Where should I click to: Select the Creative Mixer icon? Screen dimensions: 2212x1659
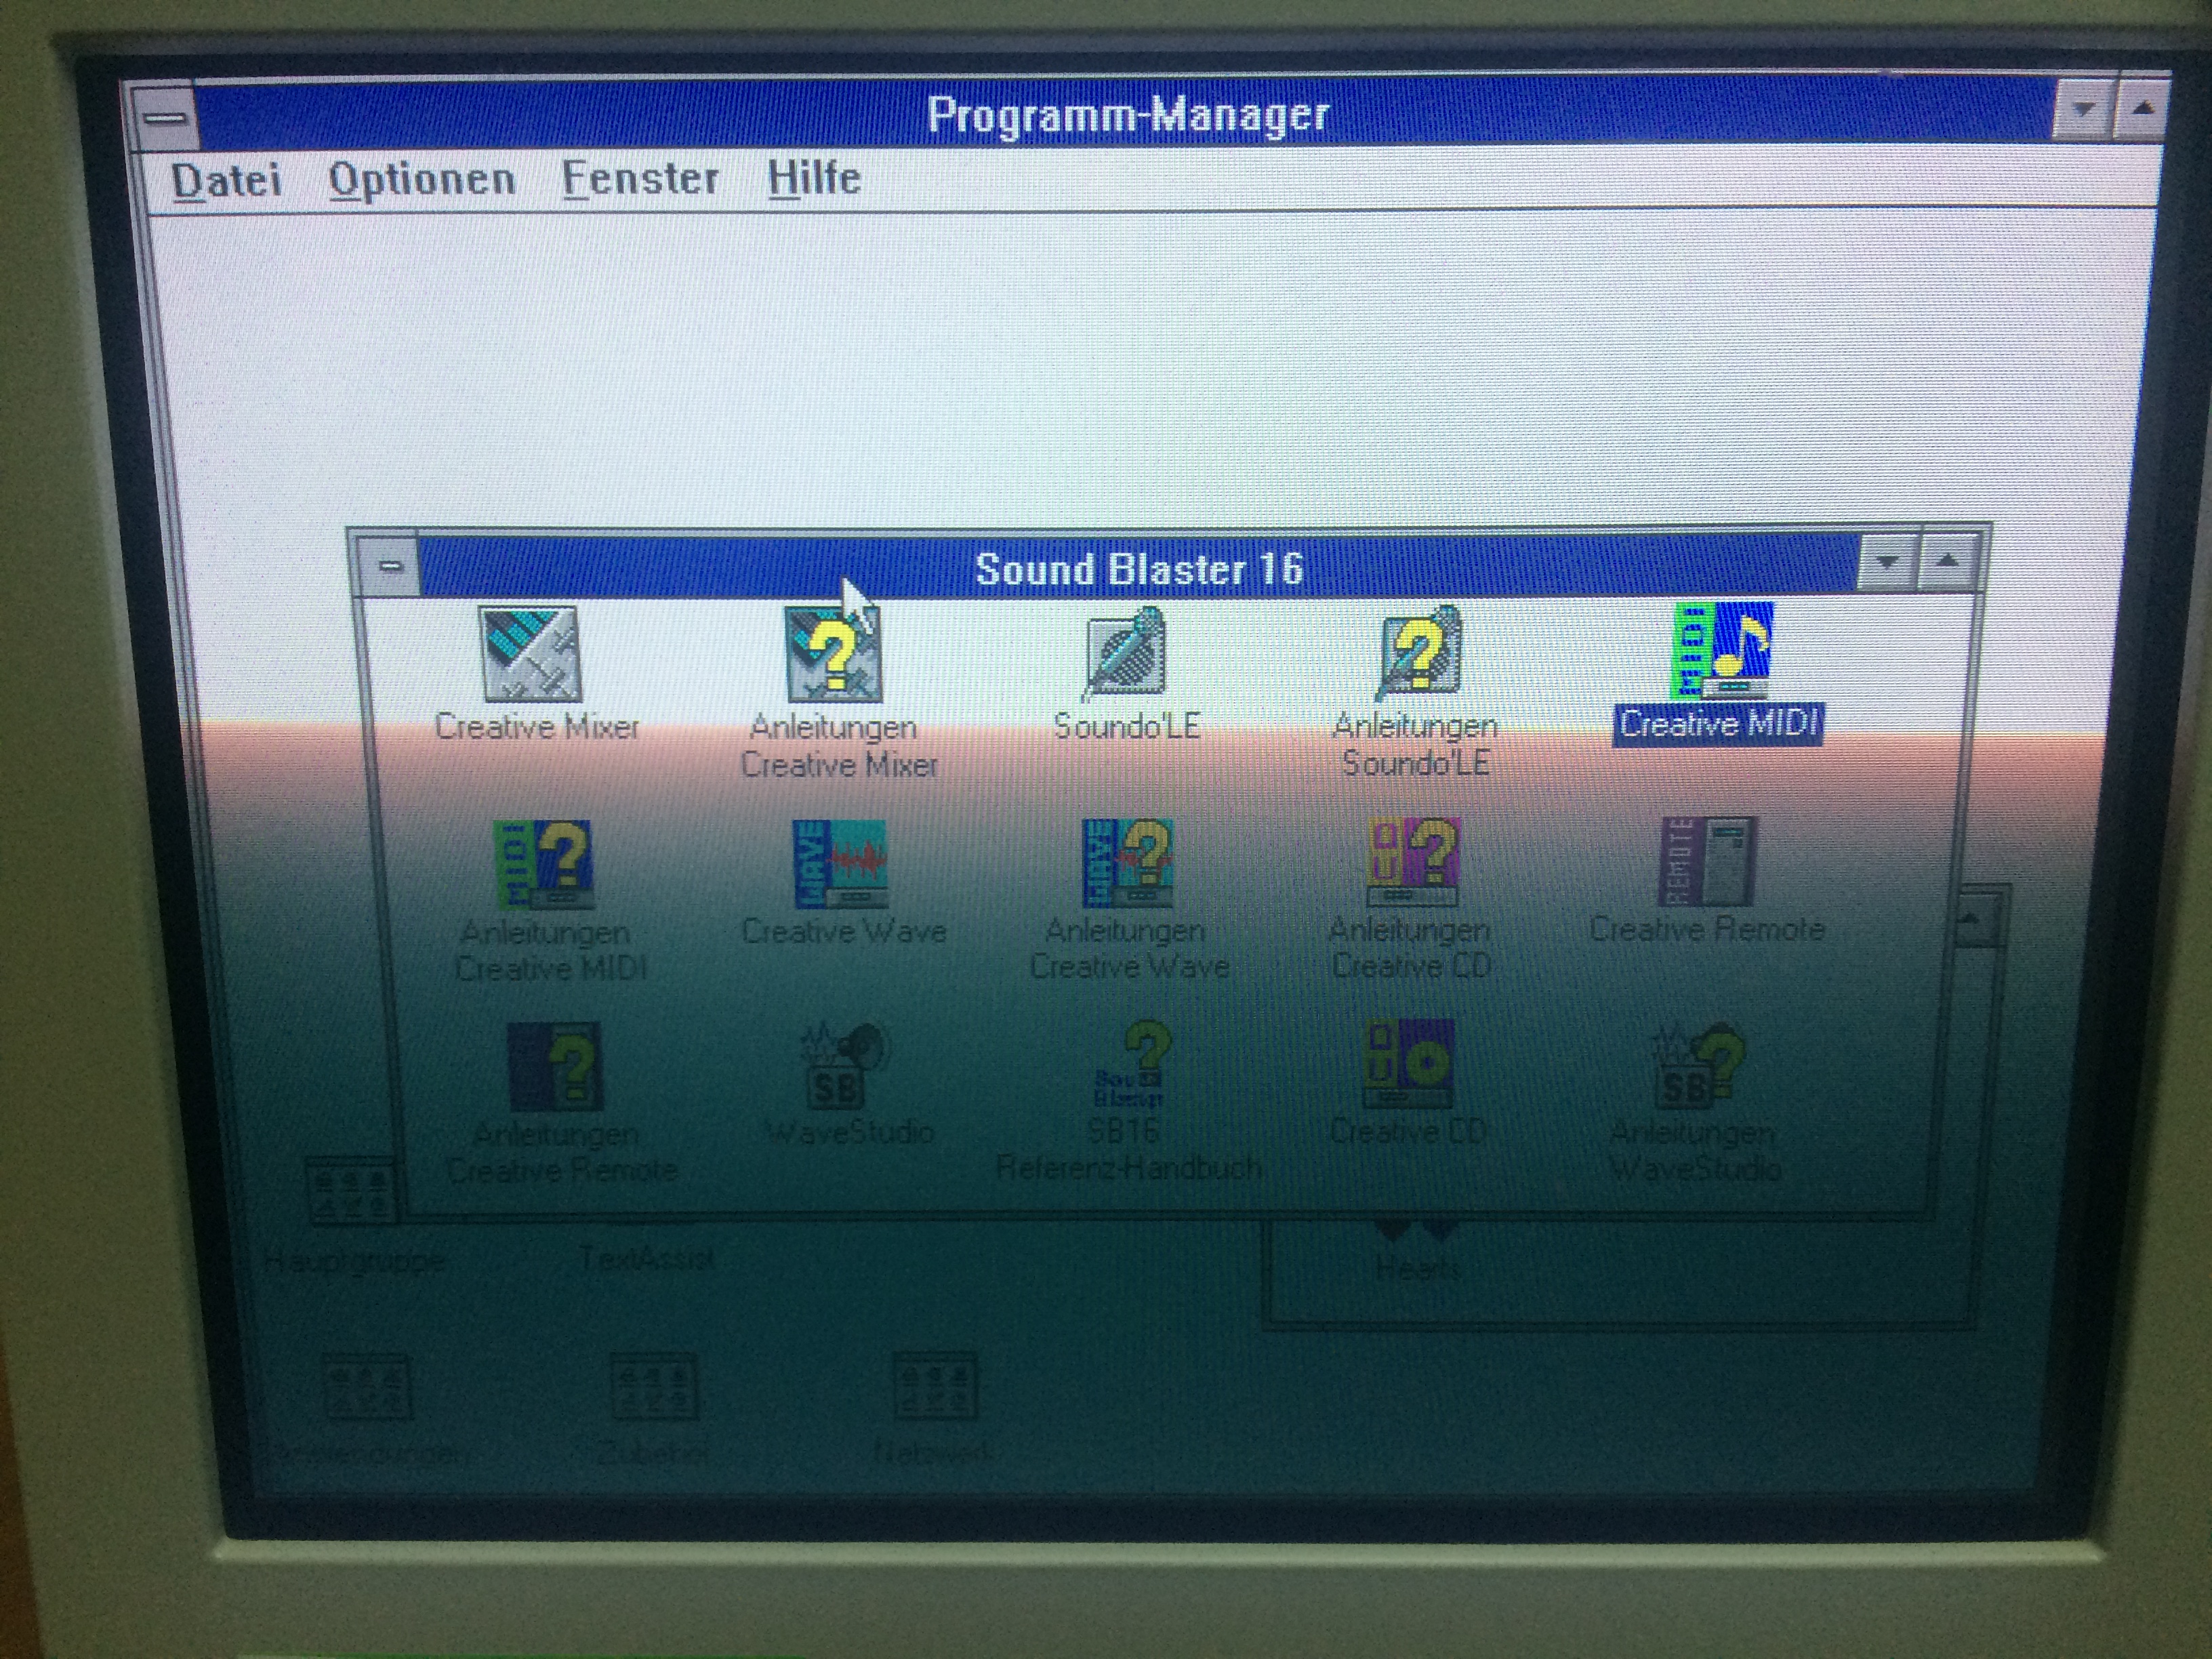(531, 654)
